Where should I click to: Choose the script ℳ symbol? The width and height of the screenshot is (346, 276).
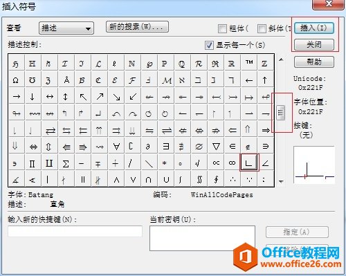click(x=167, y=80)
